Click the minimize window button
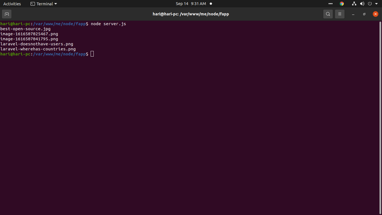This screenshot has height=215, width=382. pos(353,14)
